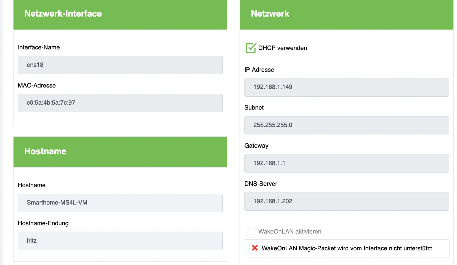This screenshot has height=265, width=457.
Task: Toggle the DHCP verwenden checkbox
Action: point(251,48)
